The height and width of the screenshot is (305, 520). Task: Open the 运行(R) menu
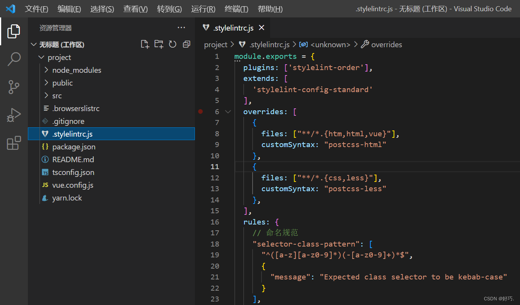click(x=203, y=9)
